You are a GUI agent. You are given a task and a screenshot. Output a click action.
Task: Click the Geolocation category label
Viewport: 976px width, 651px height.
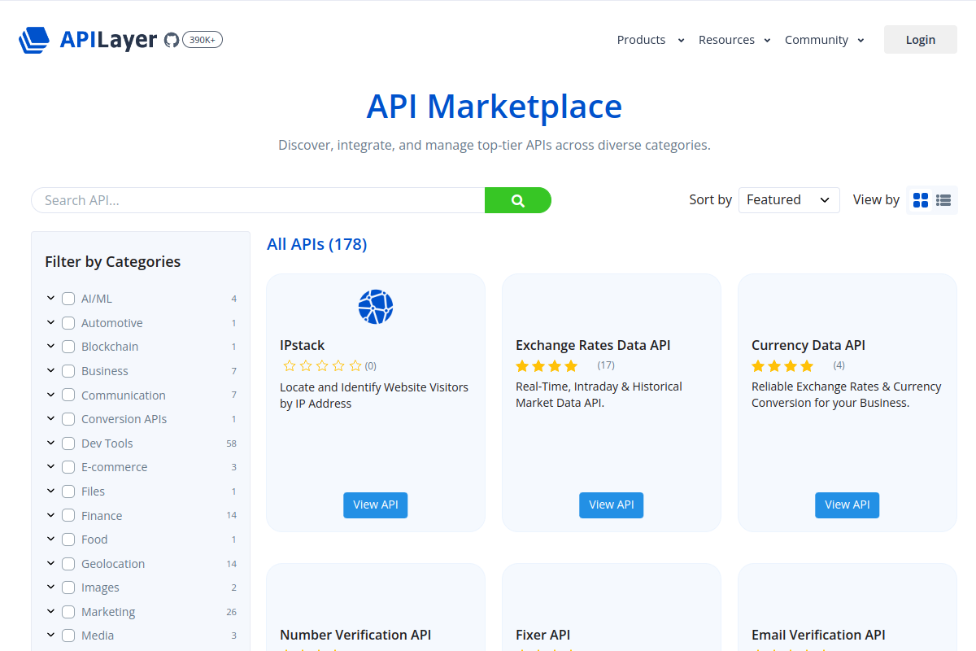click(113, 564)
